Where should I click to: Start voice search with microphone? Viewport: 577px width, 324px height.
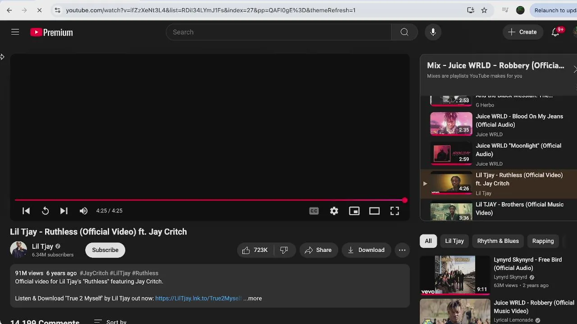click(x=433, y=32)
